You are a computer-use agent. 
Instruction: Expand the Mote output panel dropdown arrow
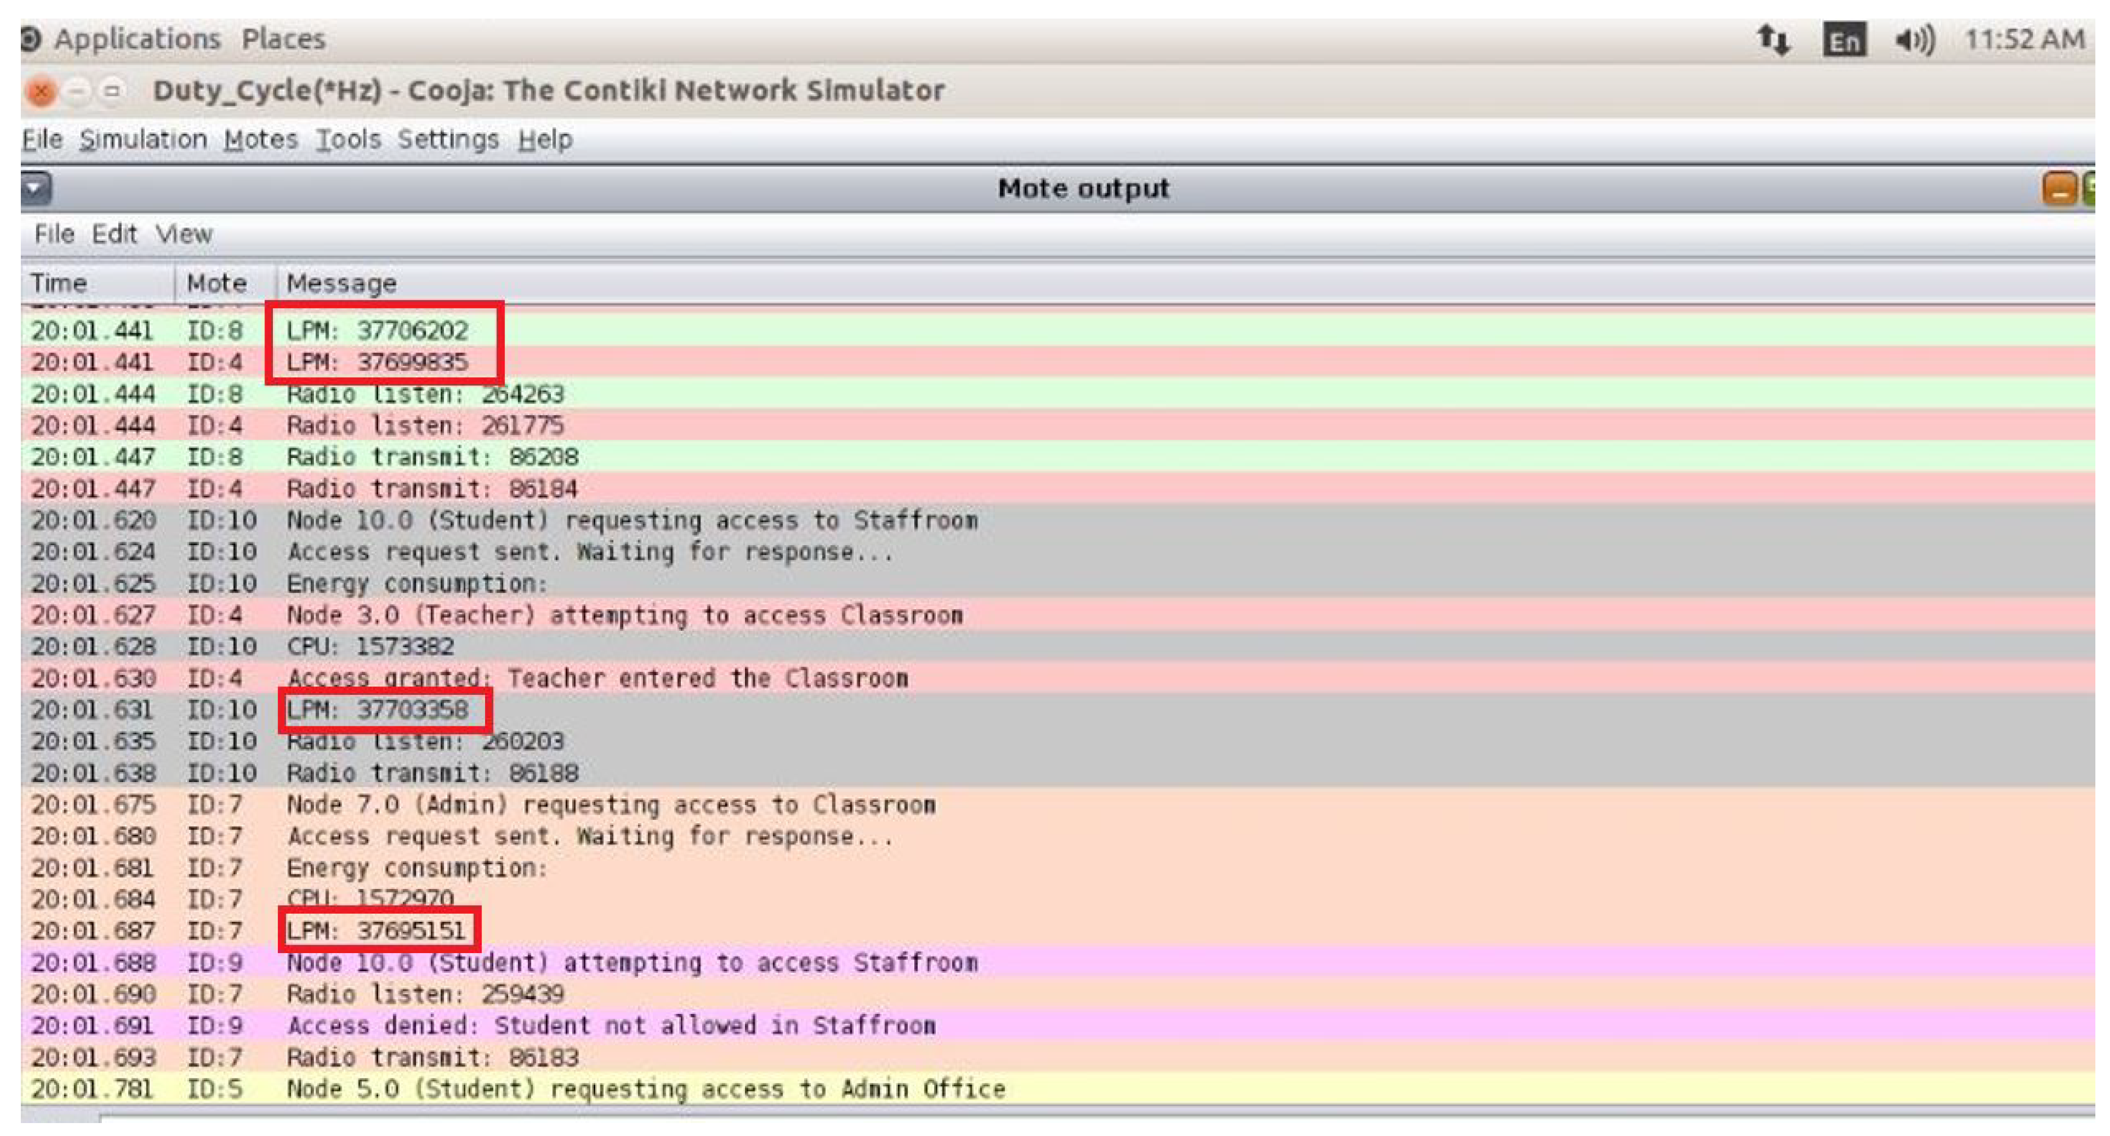pyautogui.click(x=35, y=189)
